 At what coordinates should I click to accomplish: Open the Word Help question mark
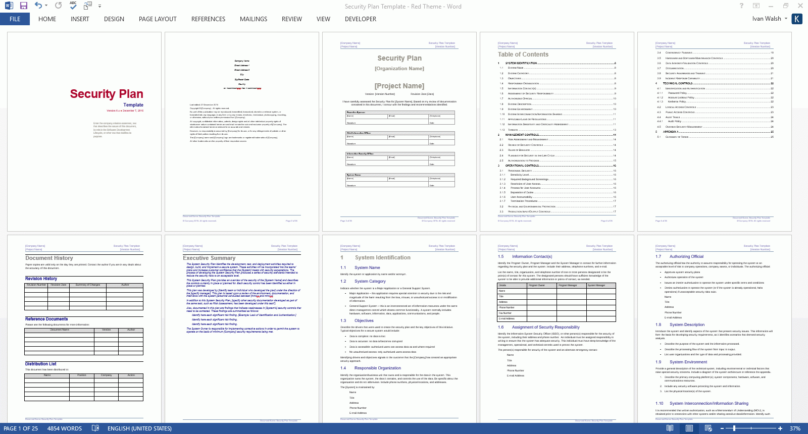741,6
